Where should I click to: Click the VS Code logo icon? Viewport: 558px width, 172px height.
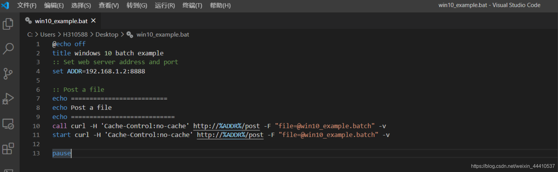[5, 5]
